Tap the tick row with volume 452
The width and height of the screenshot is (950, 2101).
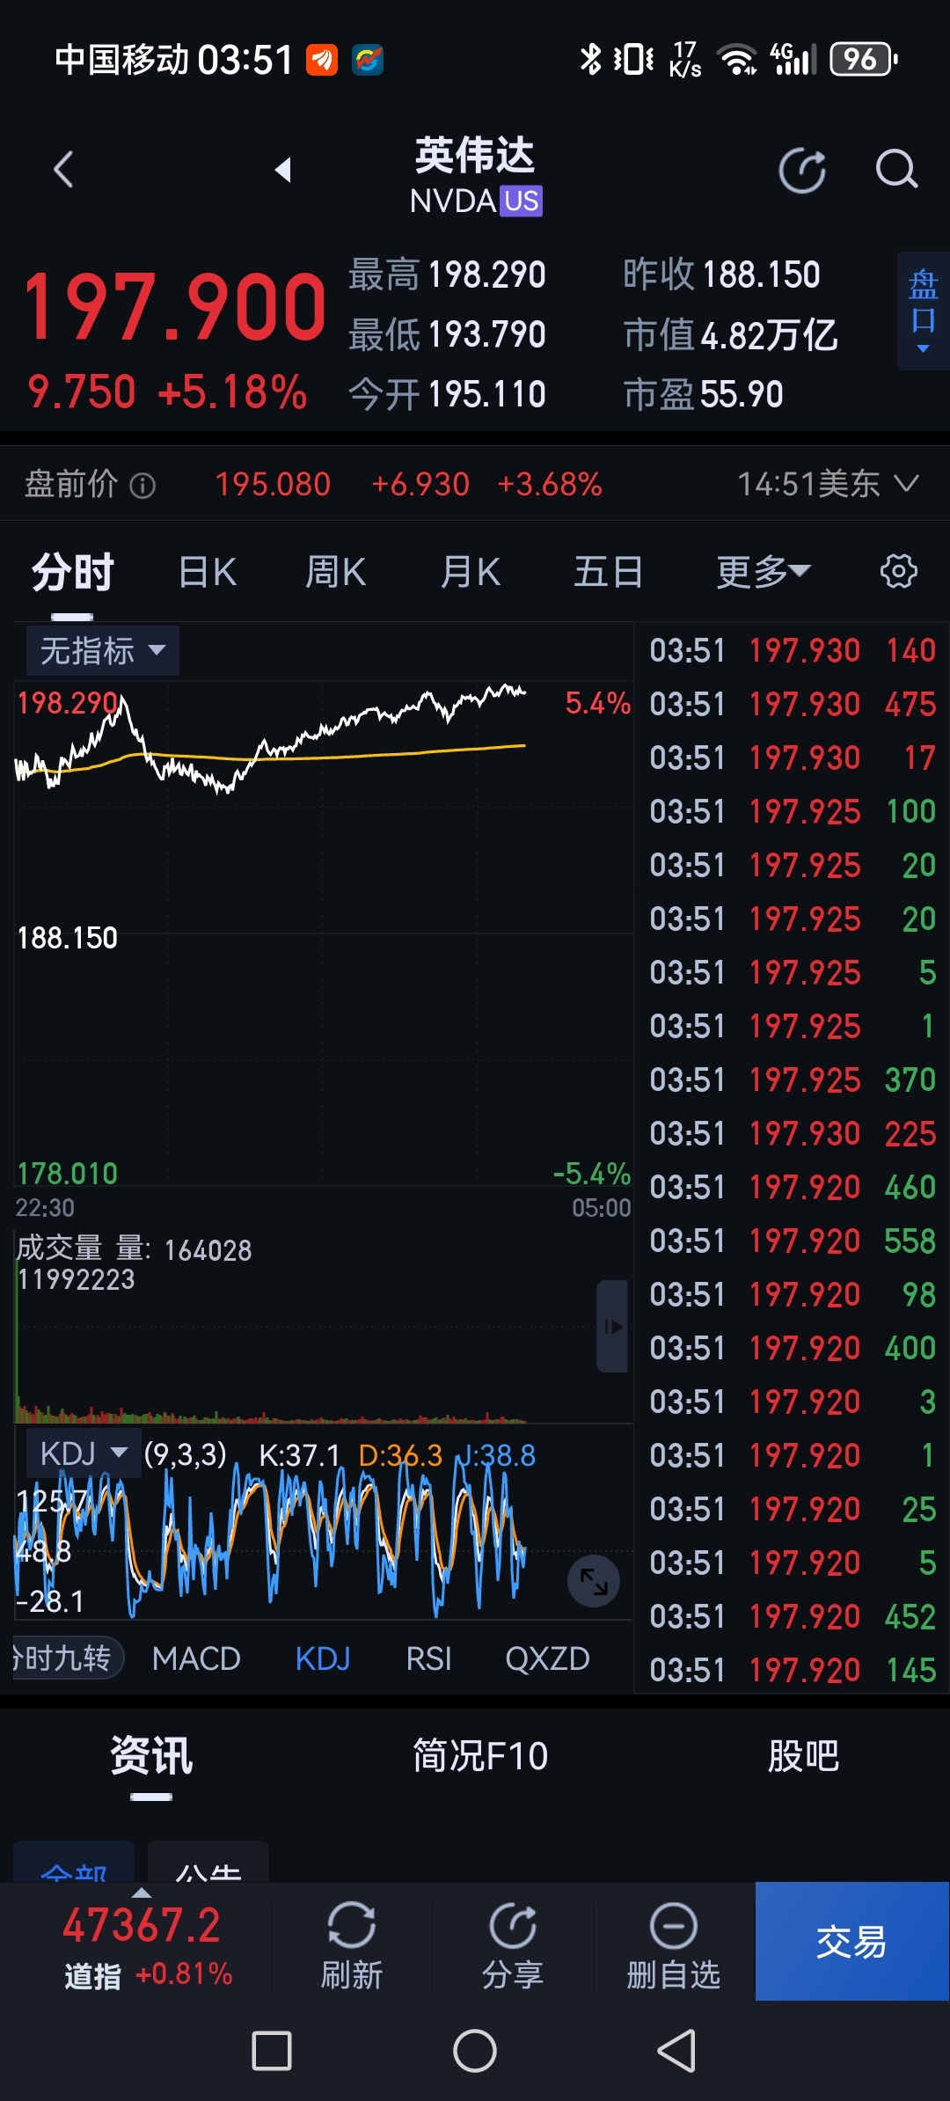point(792,1616)
